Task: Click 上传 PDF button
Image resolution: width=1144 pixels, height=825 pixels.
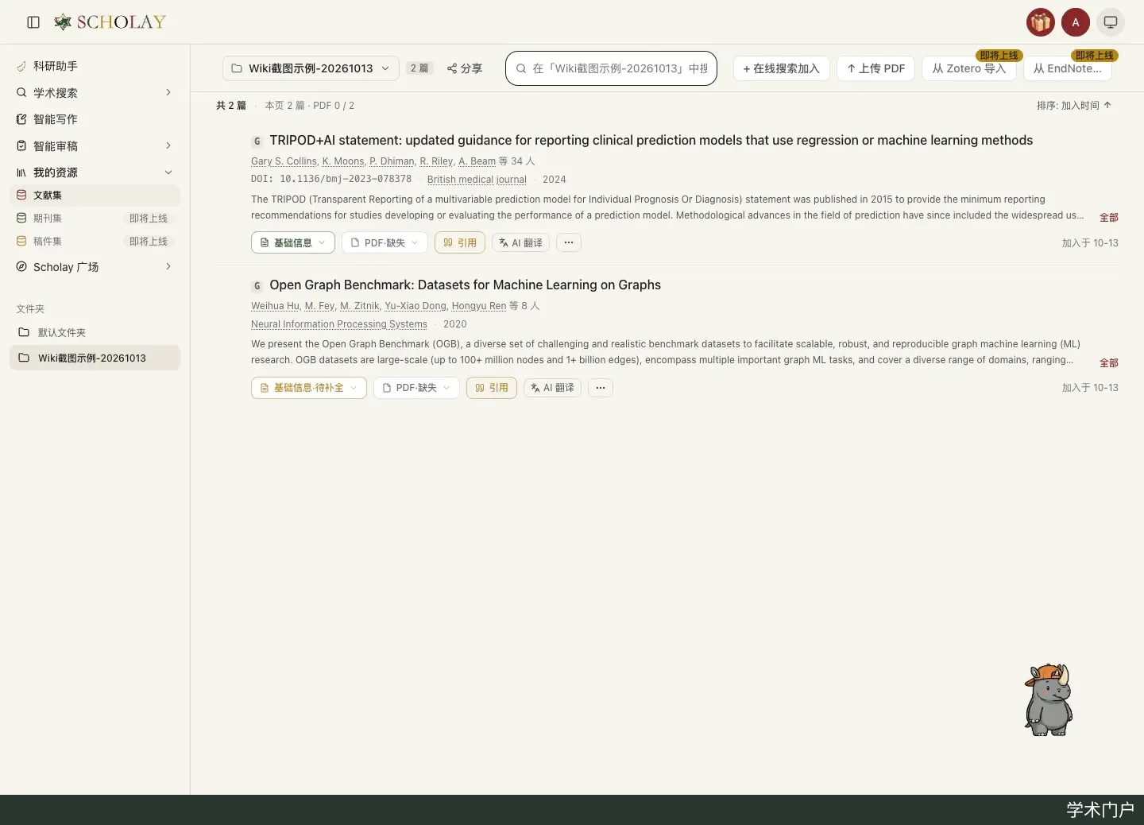Action: tap(875, 68)
